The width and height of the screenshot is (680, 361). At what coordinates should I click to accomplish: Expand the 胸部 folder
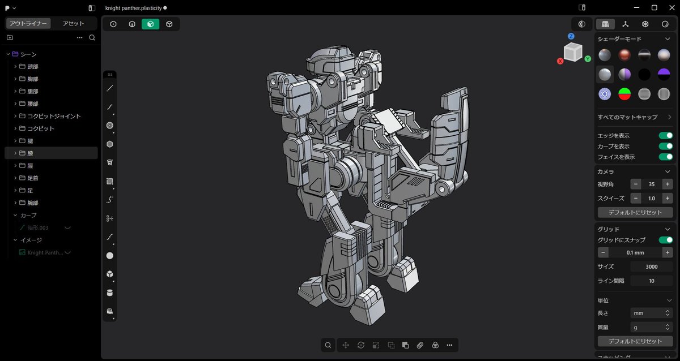(15, 79)
